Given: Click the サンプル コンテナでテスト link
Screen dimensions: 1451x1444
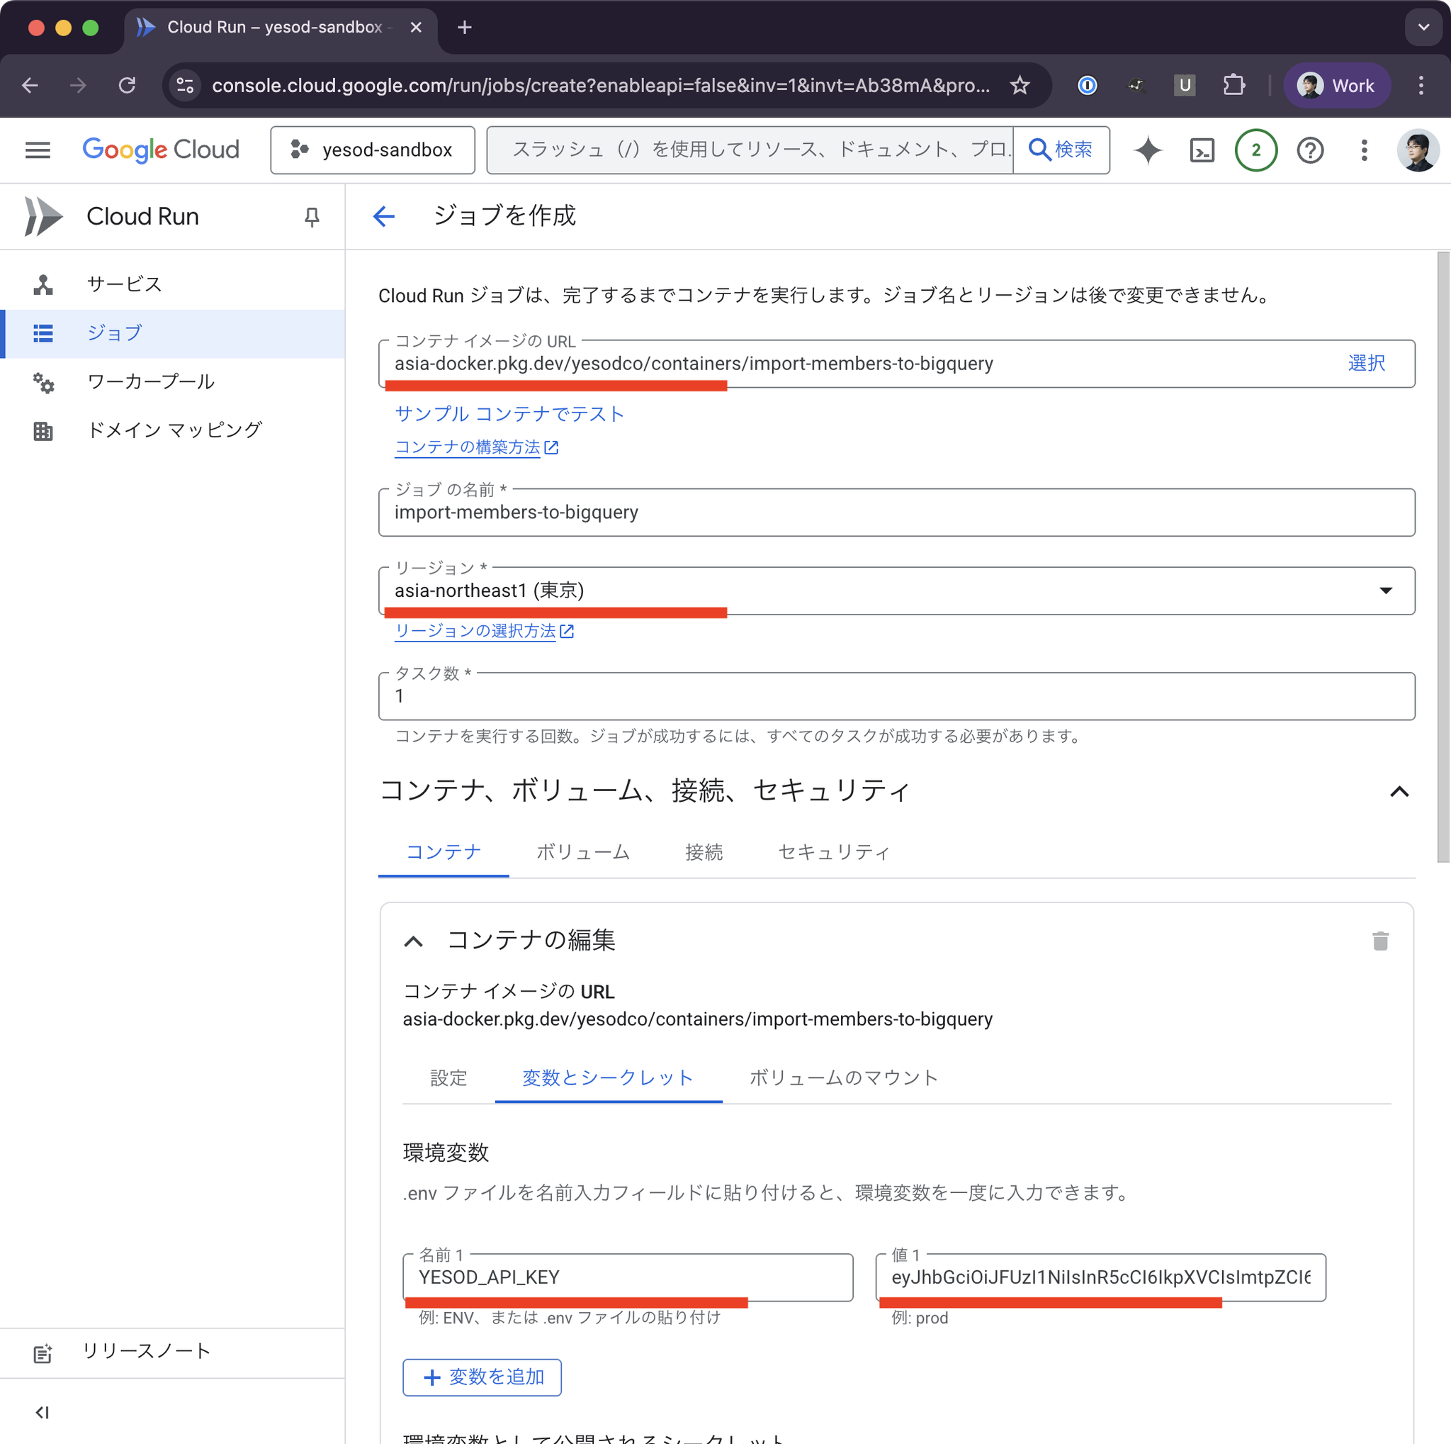Looking at the screenshot, I should point(509,414).
